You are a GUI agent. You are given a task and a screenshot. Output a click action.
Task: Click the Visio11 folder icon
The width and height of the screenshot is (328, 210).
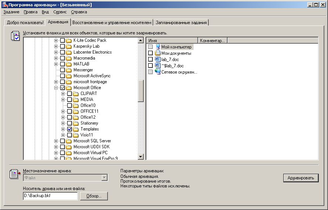click(76, 135)
